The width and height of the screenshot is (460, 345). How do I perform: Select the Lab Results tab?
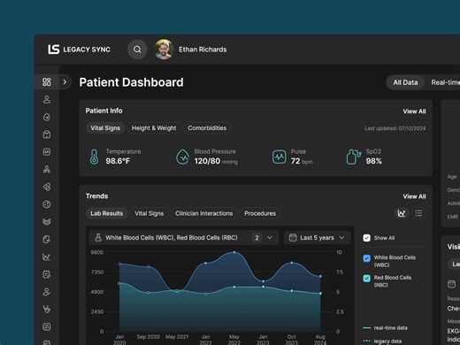(107, 213)
